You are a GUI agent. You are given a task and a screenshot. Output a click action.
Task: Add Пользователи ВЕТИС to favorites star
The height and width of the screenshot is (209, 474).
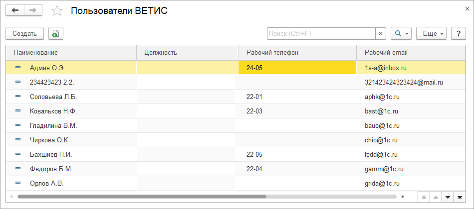pos(57,11)
